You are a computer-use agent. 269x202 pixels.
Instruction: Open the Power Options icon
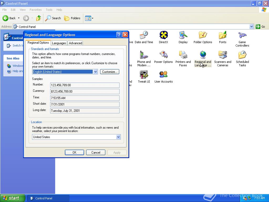tap(163, 57)
